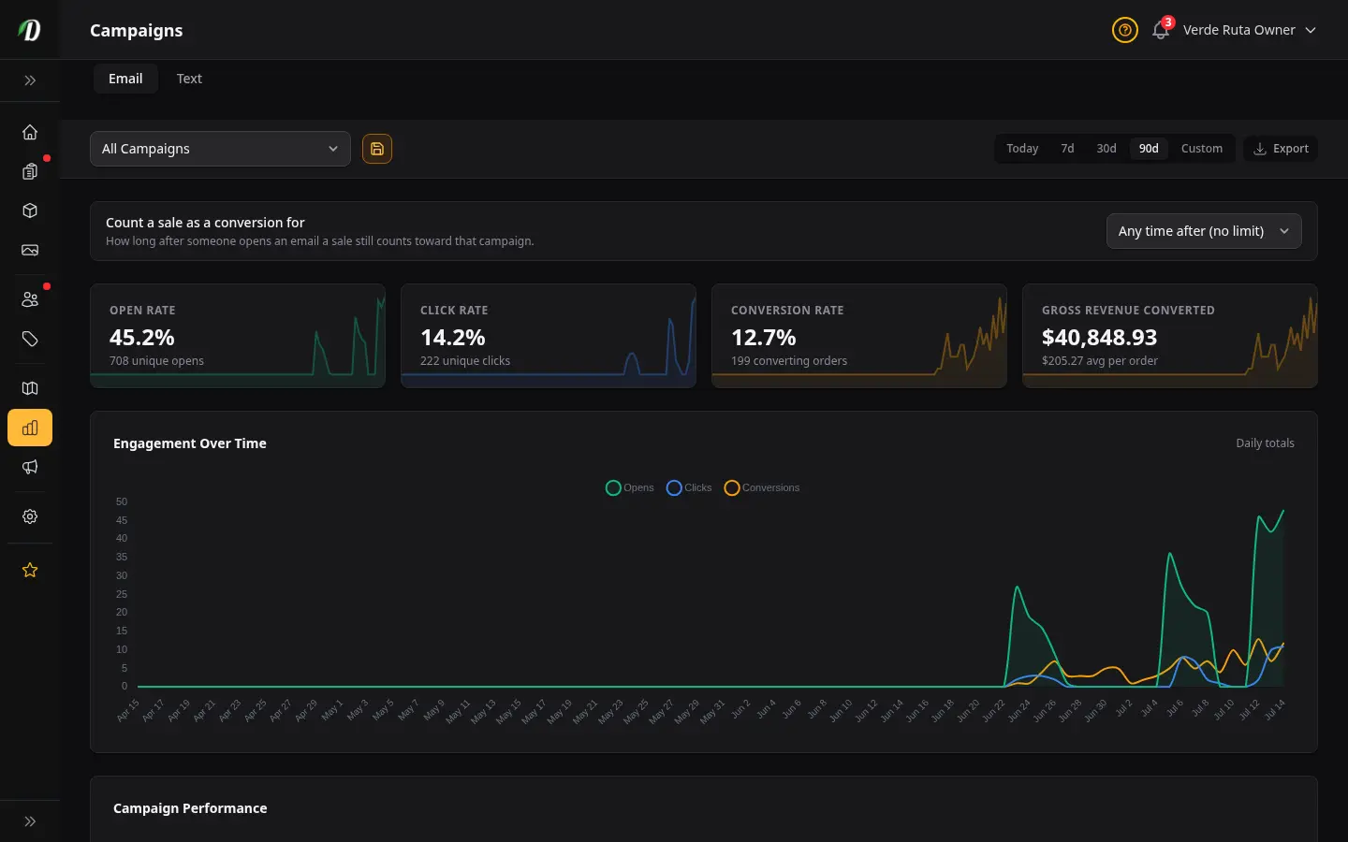Click the Click Rate card
1348x842 pixels.
(549, 336)
